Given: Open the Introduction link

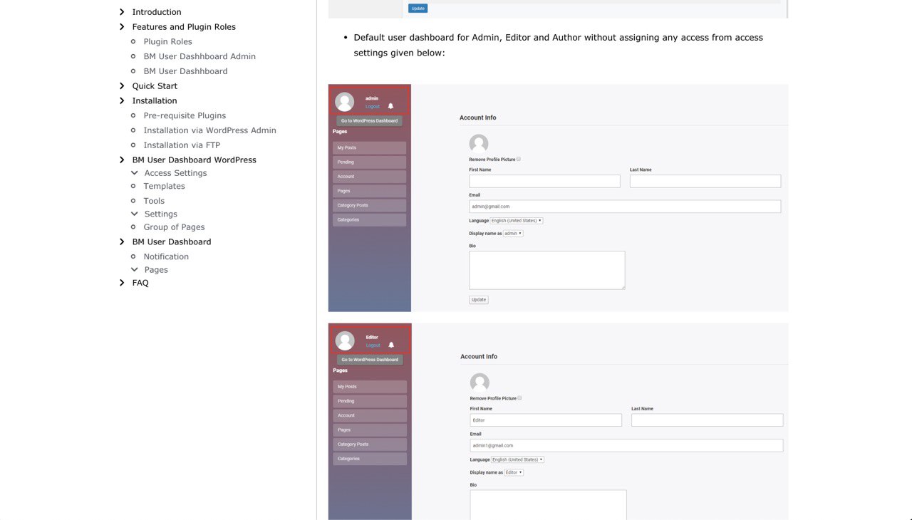Looking at the screenshot, I should click(157, 12).
